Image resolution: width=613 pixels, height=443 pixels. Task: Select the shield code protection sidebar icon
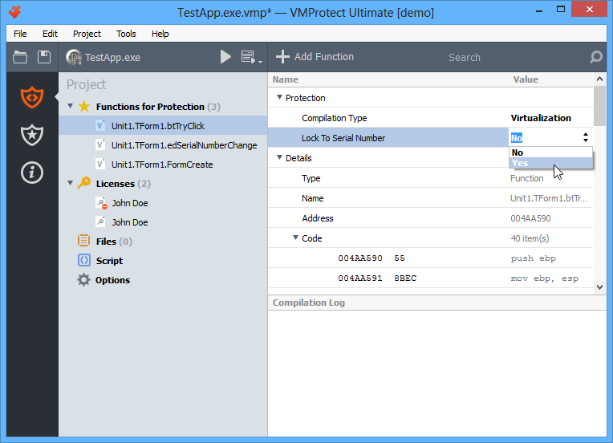[x=32, y=97]
